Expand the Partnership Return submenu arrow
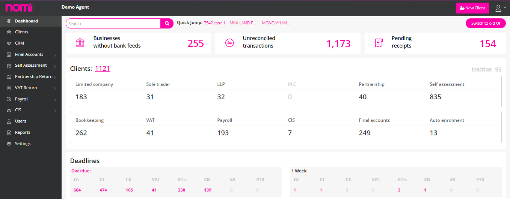Screen dimensions: 510x199 (55, 78)
